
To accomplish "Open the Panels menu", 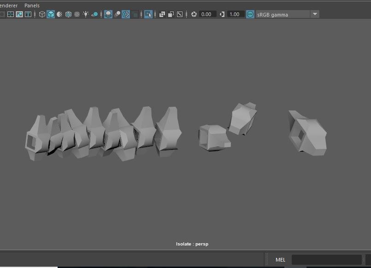I will pyautogui.click(x=32, y=6).
